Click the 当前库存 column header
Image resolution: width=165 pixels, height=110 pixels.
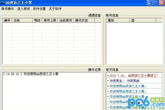point(66,20)
